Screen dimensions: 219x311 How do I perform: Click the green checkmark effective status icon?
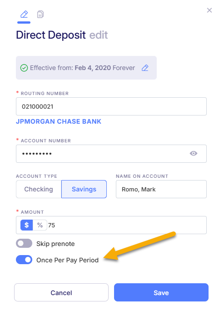(x=24, y=68)
